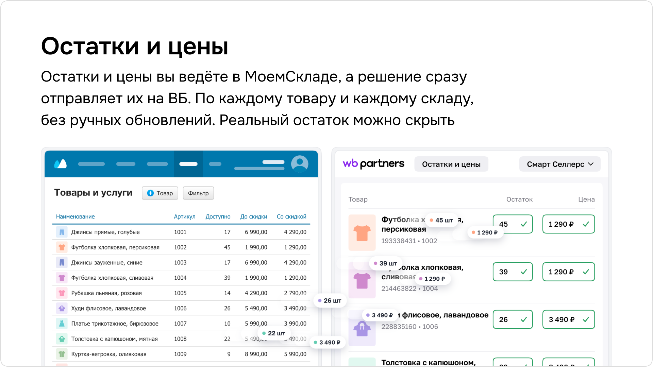
Task: Open row Куртка-ветровка, оливковая
Action: click(x=181, y=354)
